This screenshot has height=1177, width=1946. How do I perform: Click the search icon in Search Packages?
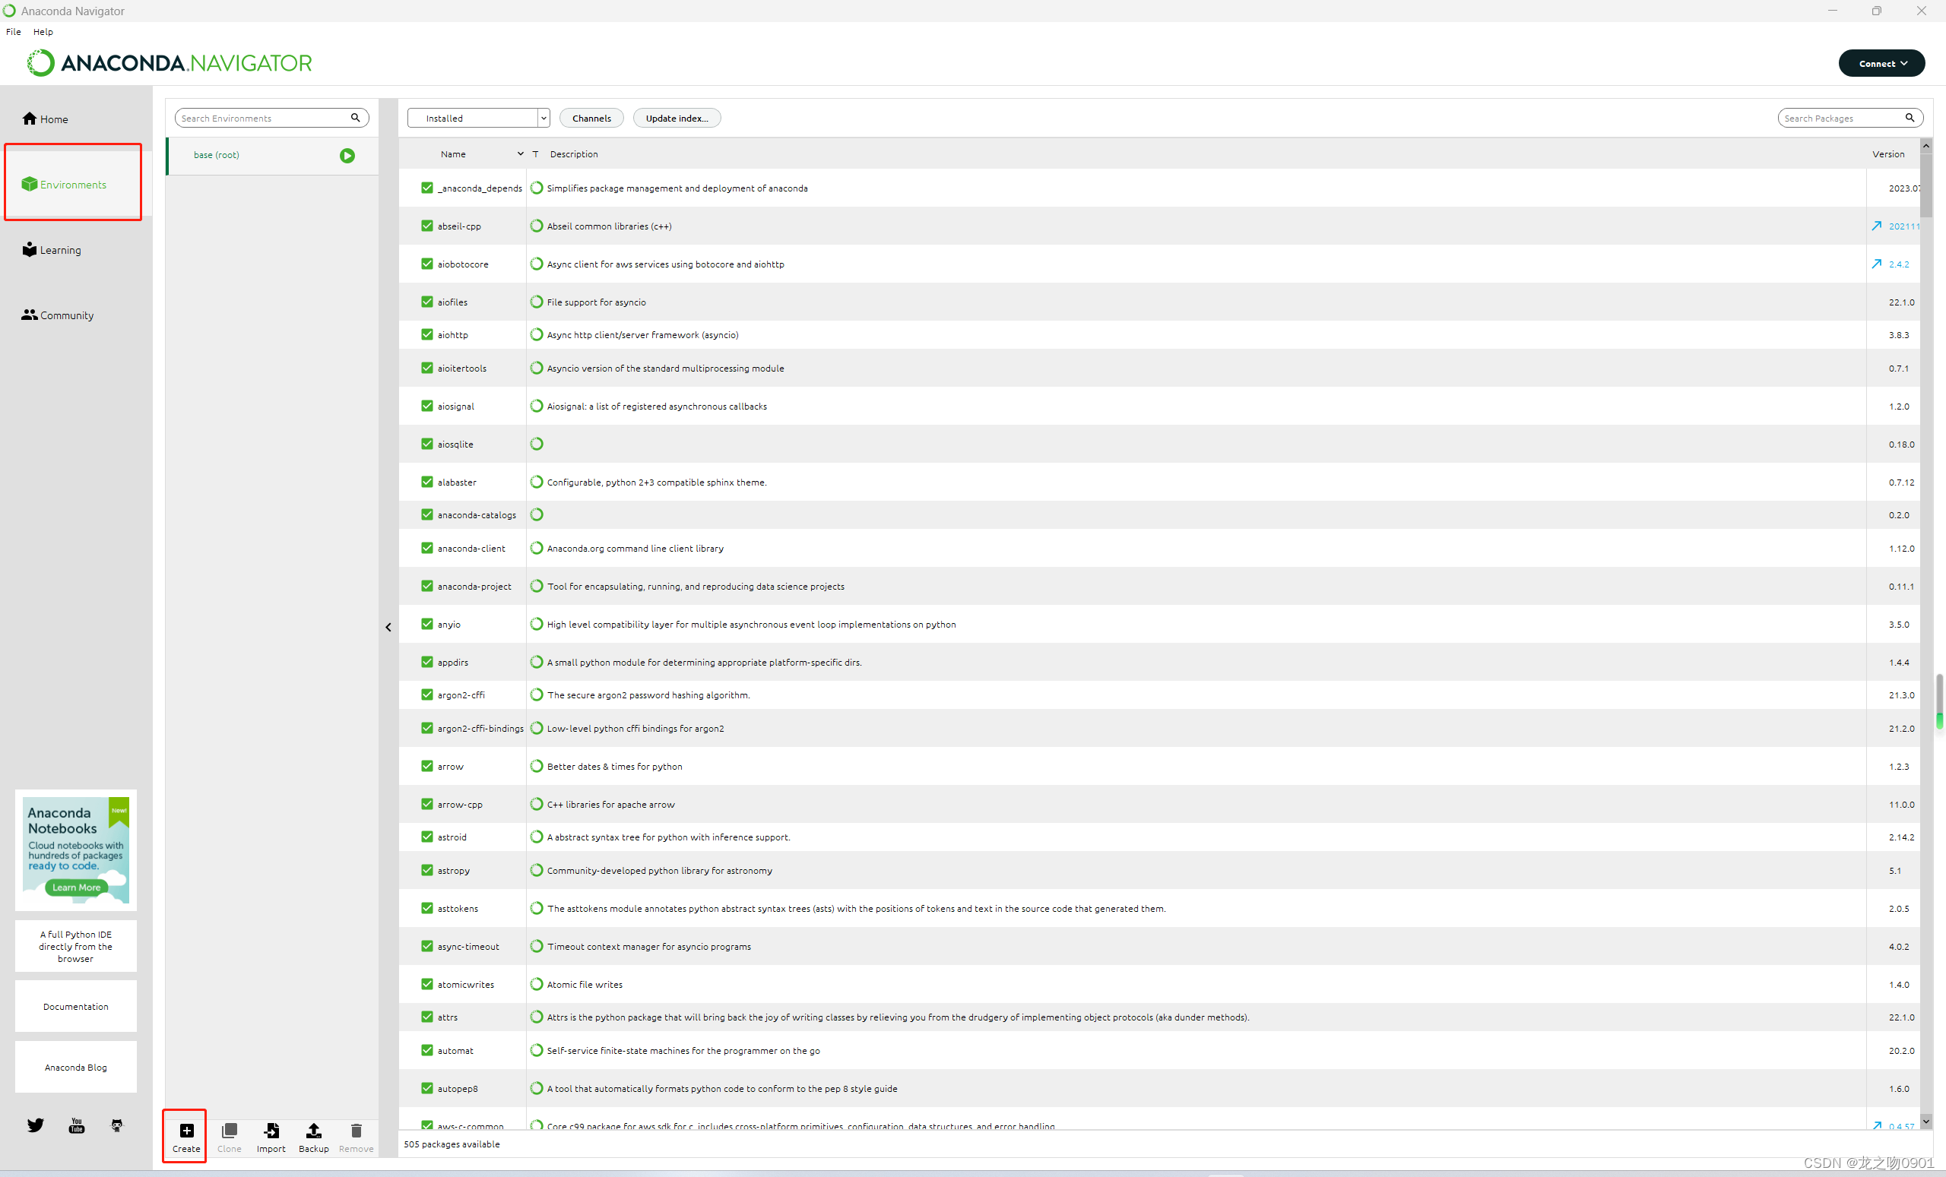coord(1910,118)
